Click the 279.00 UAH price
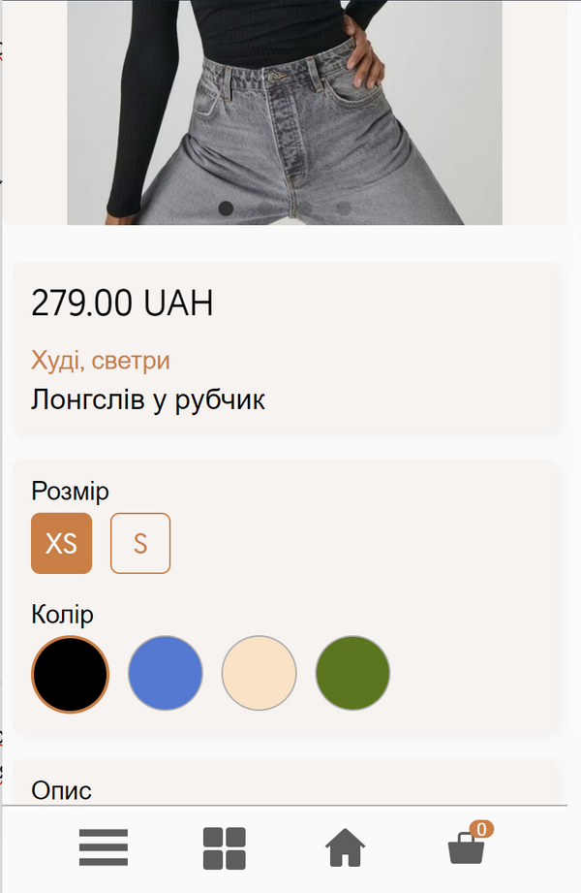The width and height of the screenshot is (581, 893). [x=122, y=303]
